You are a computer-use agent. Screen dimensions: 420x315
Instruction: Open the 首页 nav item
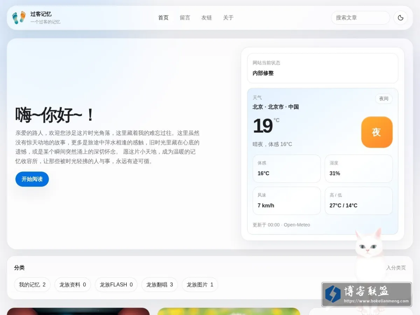tap(163, 17)
